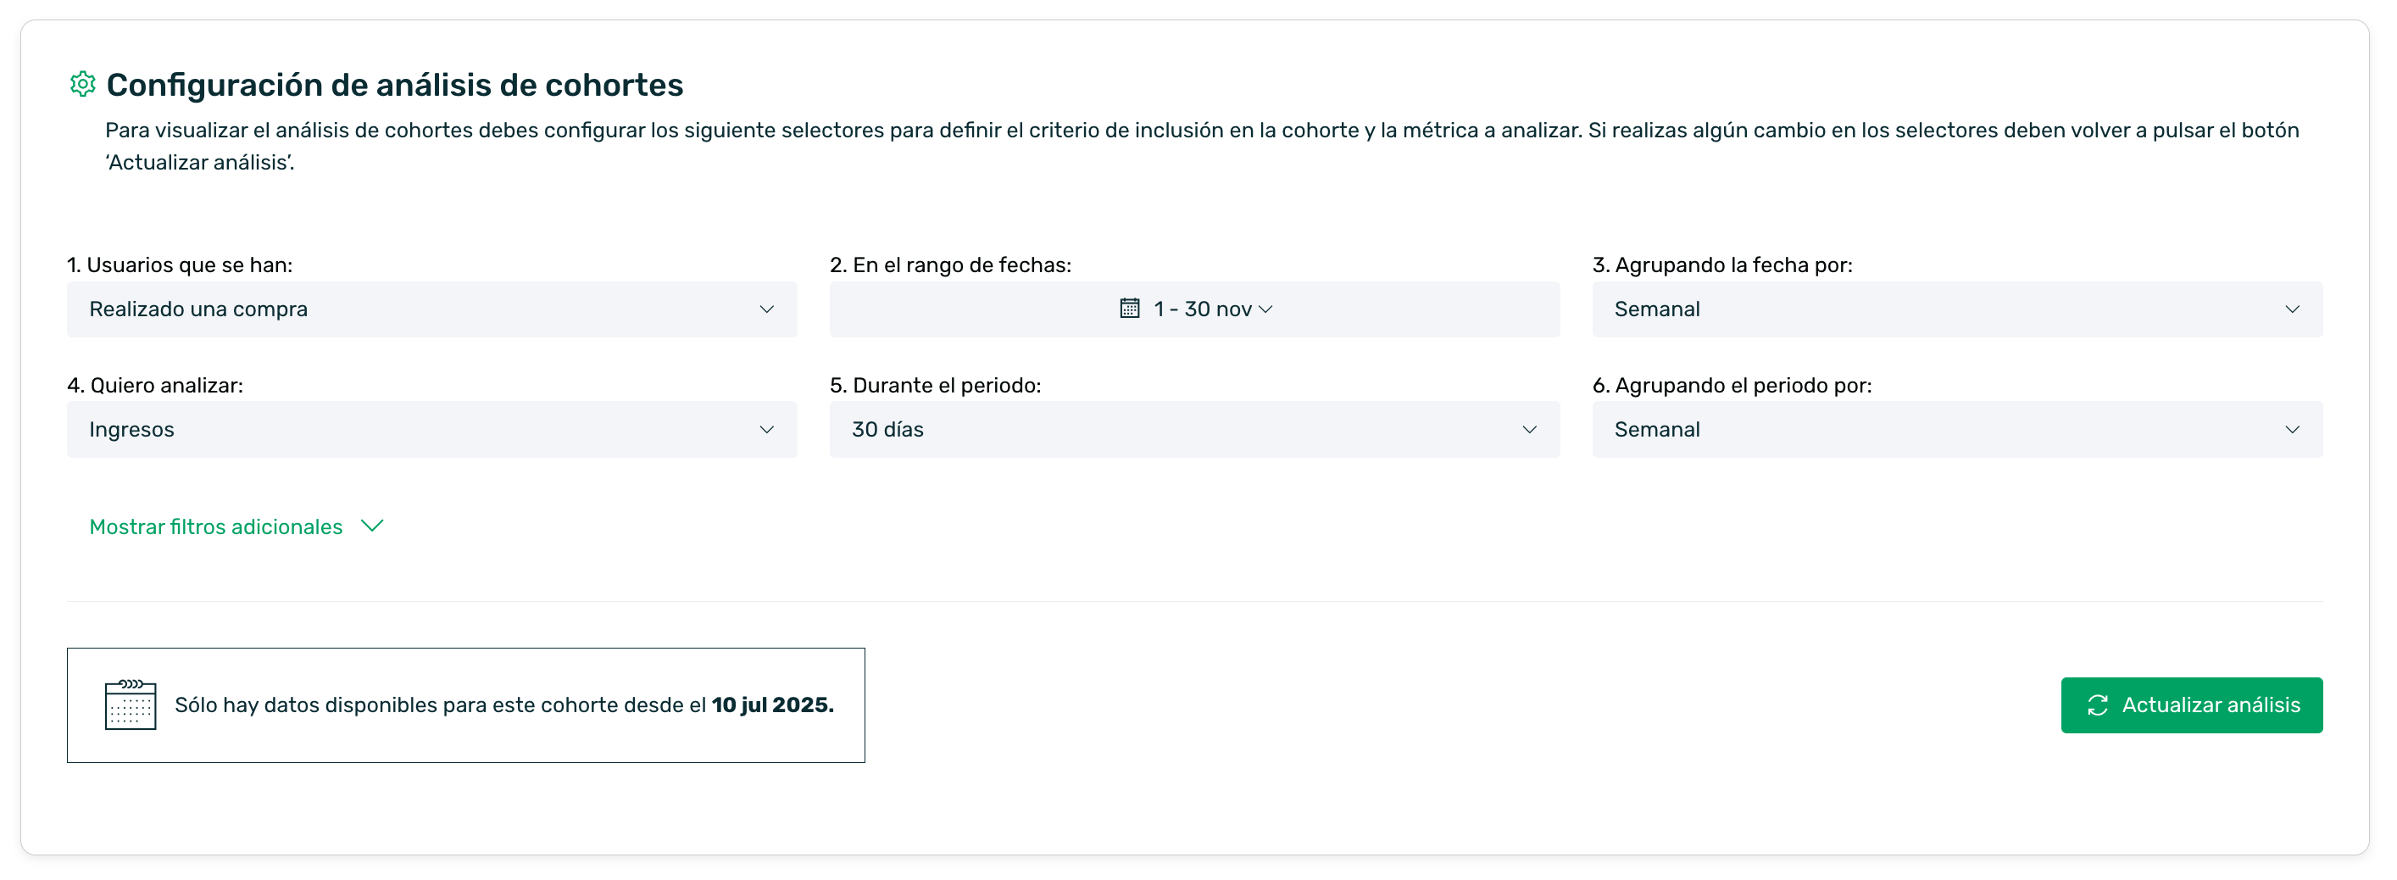2397x880 pixels.
Task: Click the chevron of 'Agrupando la fecha por' selector
Action: 2292,309
